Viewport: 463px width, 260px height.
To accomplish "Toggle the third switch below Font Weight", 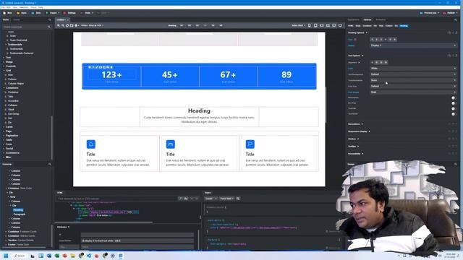I will 454,108.
